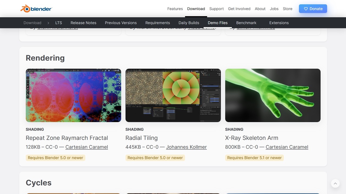Open the X-Ray Skeleton Arm thumbnail
Image resolution: width=346 pixels, height=194 pixels.
273,95
